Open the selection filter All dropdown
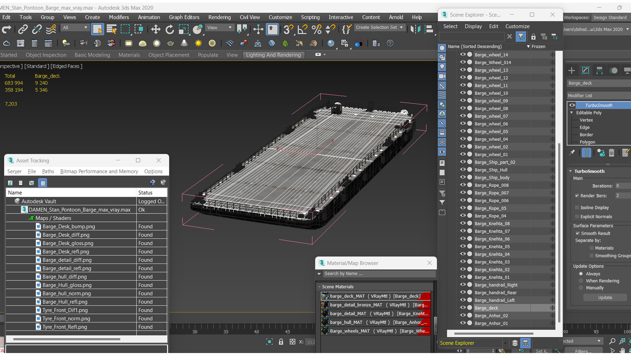The image size is (631, 355). [75, 28]
